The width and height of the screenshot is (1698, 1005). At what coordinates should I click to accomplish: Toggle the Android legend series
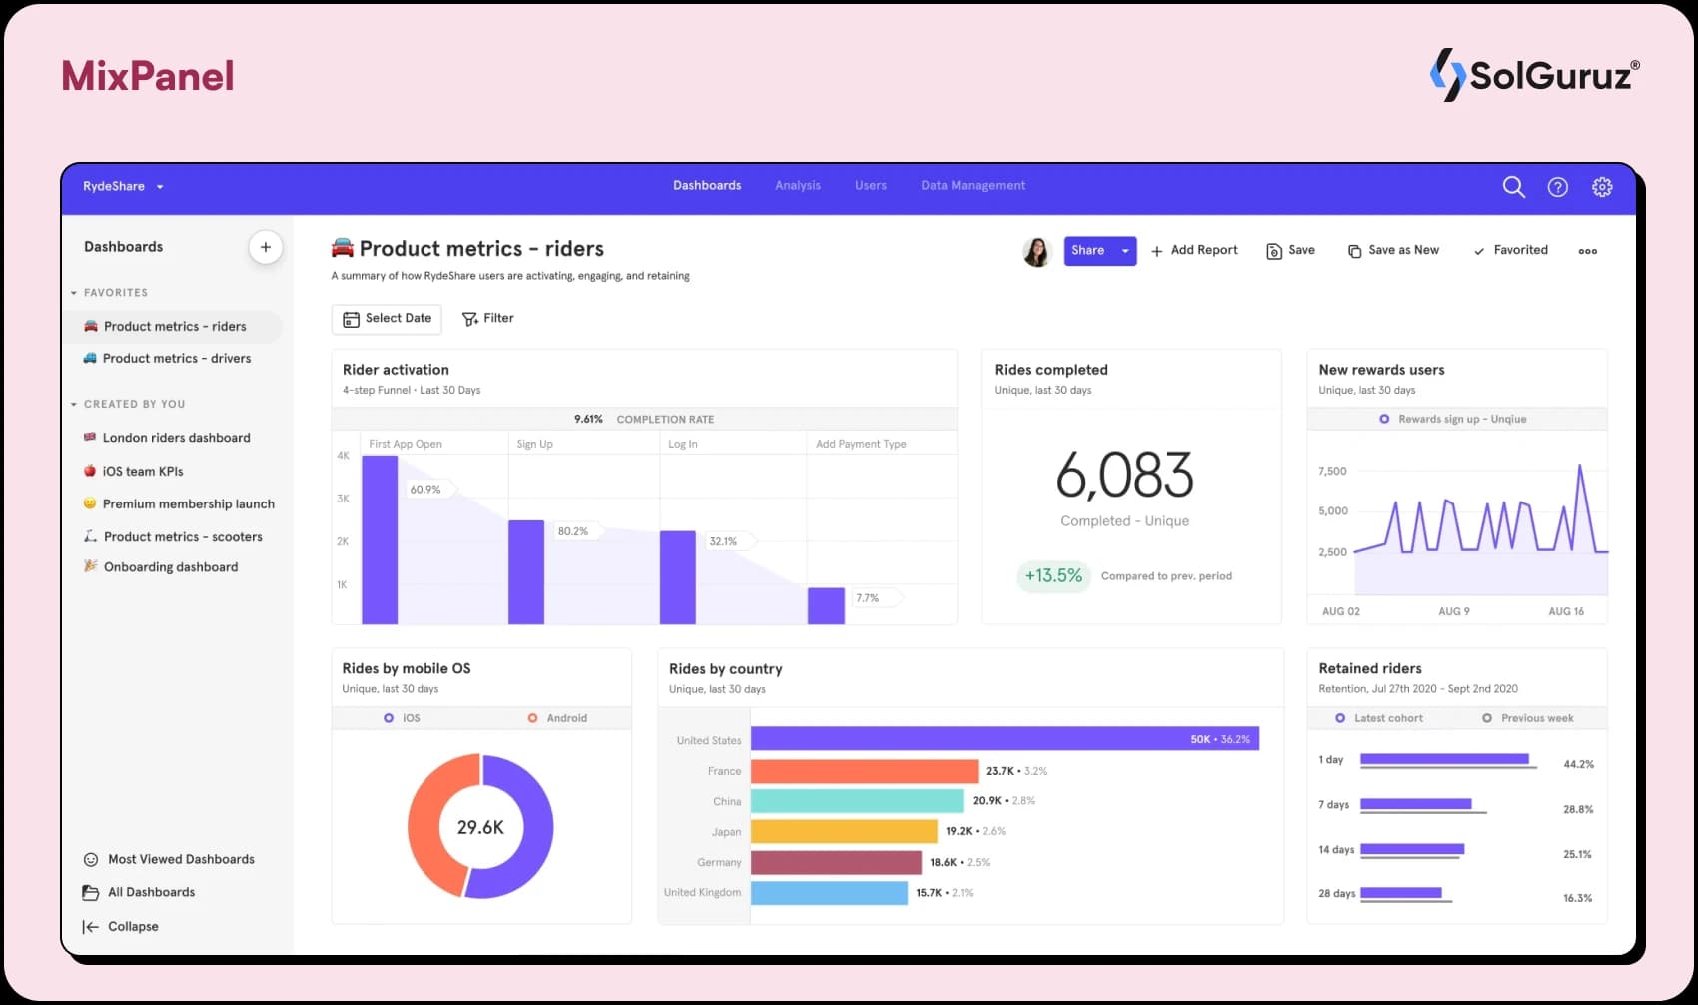click(557, 718)
